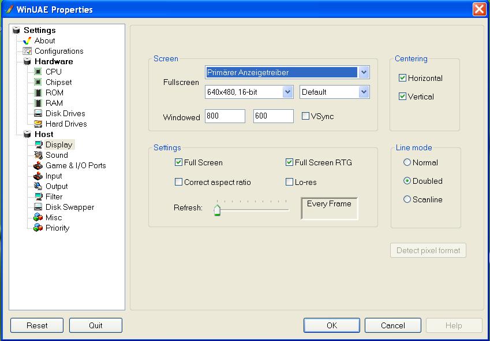Select CPU in the settings tree

[x=54, y=72]
